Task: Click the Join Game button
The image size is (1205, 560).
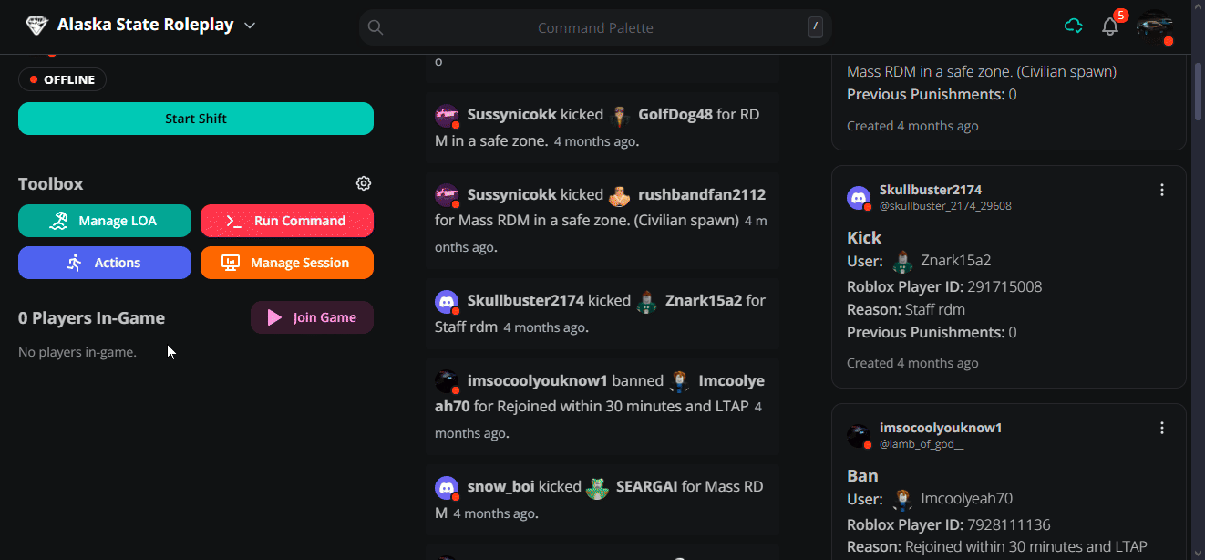Action: pos(312,317)
